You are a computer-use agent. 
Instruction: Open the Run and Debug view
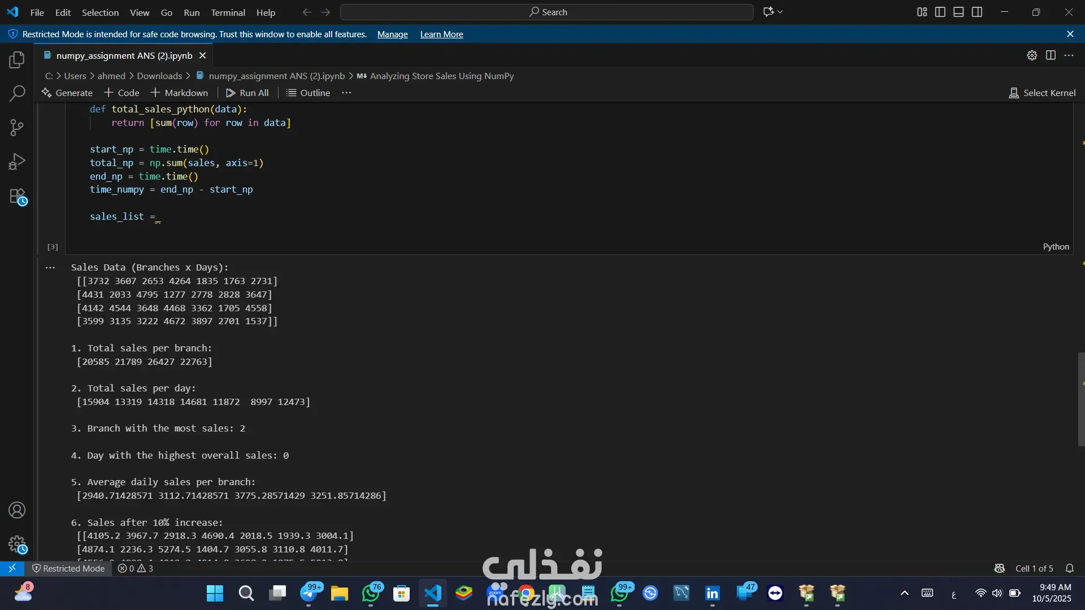(17, 162)
